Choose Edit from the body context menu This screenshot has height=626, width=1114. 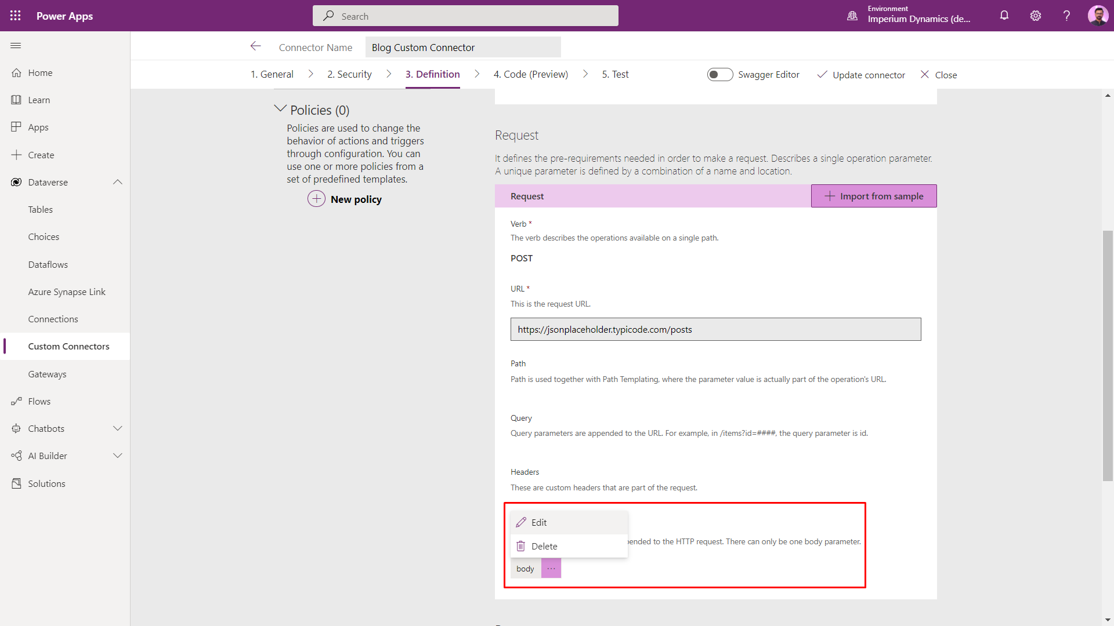point(539,522)
